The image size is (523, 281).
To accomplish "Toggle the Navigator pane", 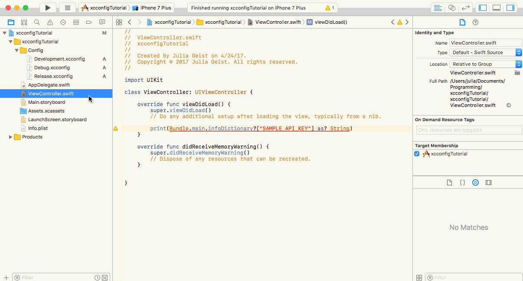I will pos(483,8).
